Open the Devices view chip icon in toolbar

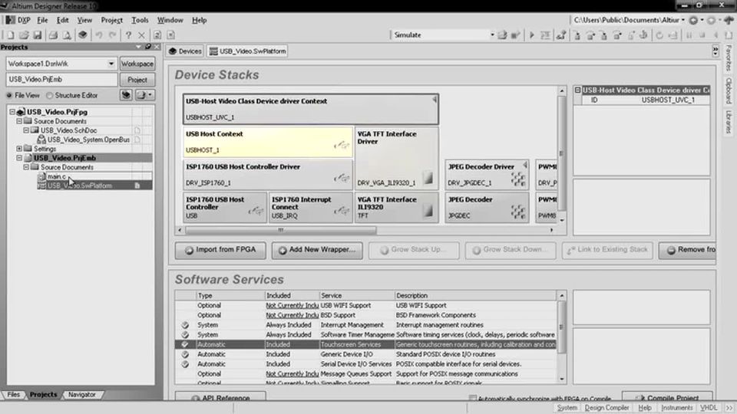(x=83, y=34)
